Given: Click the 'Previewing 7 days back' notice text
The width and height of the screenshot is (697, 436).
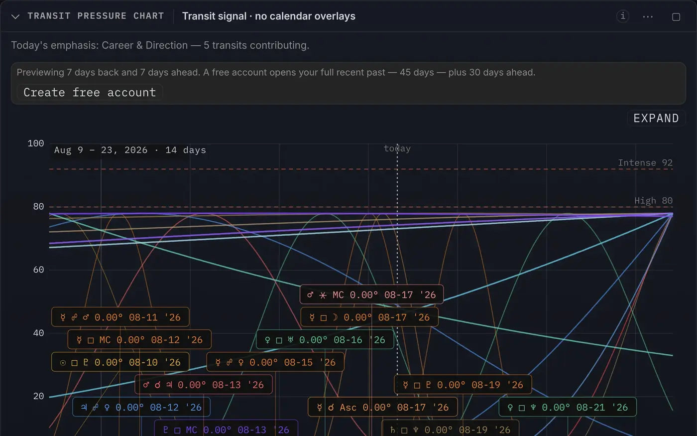Looking at the screenshot, I should pos(276,72).
